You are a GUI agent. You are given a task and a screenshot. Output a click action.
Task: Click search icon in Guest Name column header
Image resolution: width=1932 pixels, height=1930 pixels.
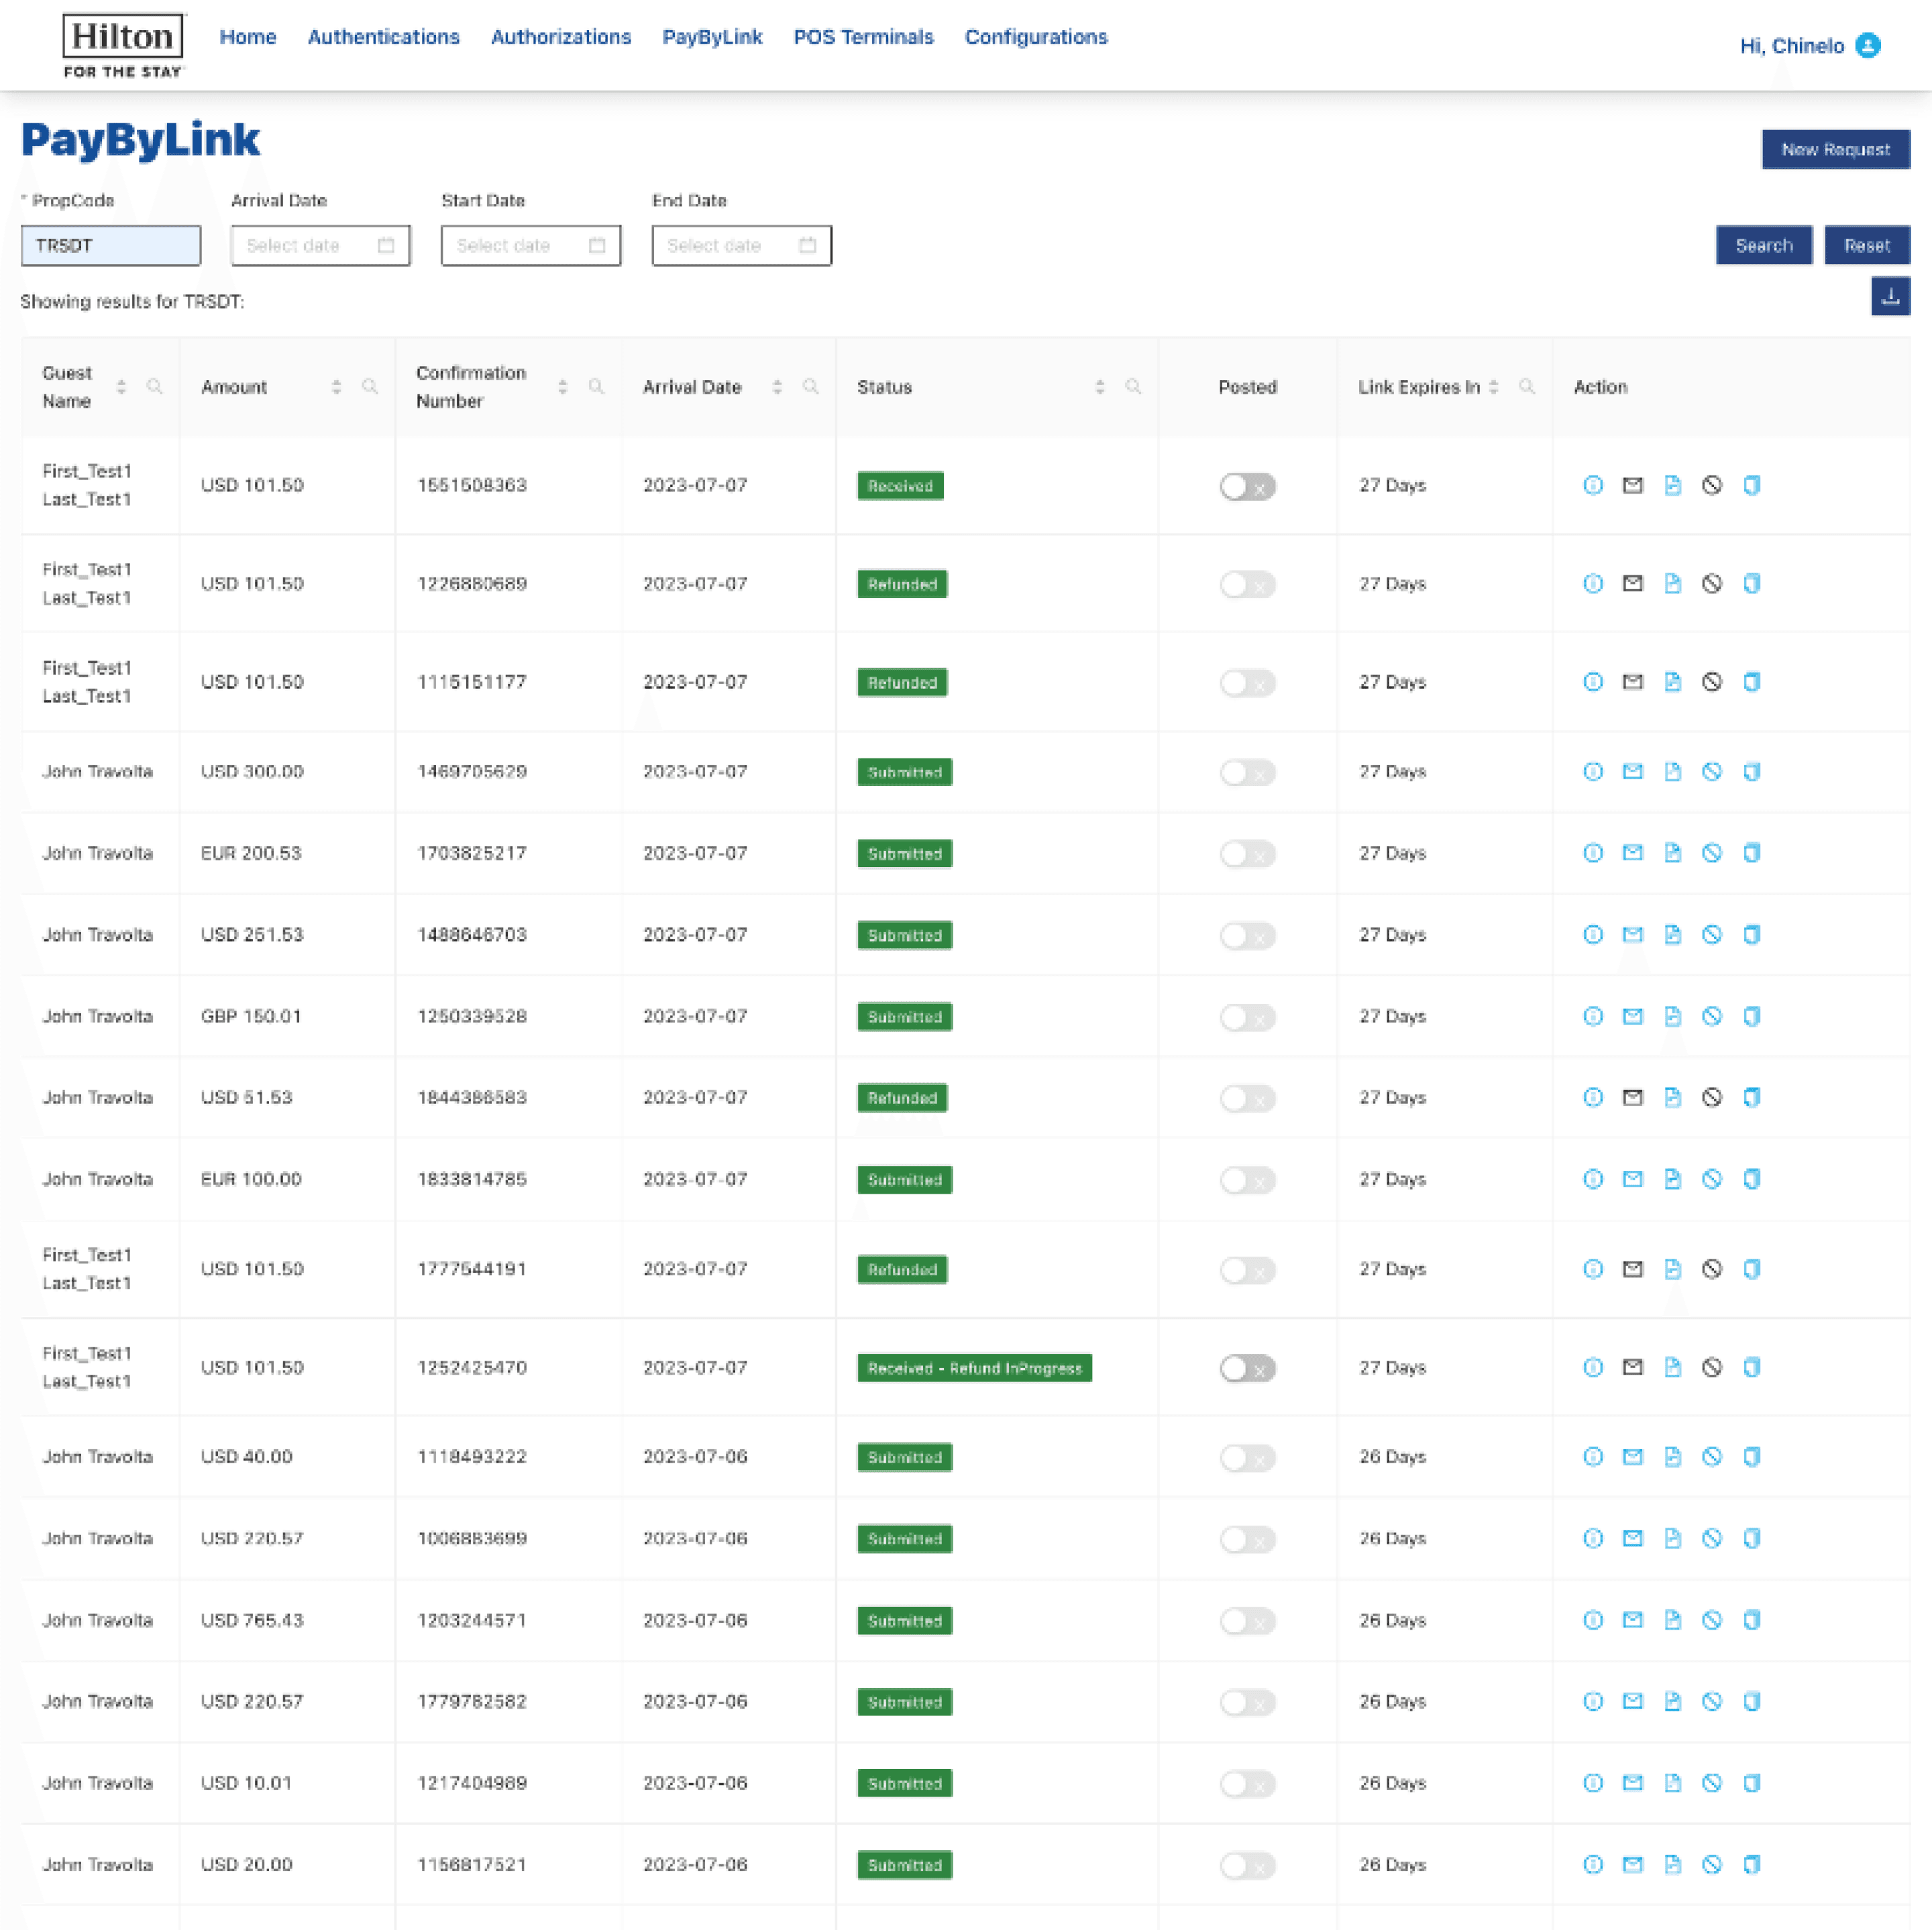tap(155, 387)
